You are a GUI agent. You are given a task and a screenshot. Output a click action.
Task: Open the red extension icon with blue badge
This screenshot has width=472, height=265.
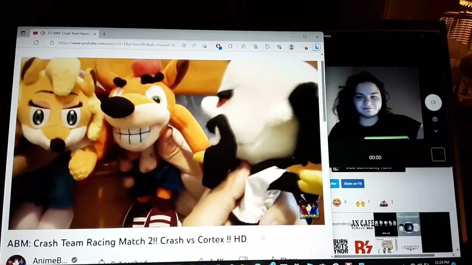coord(219,46)
